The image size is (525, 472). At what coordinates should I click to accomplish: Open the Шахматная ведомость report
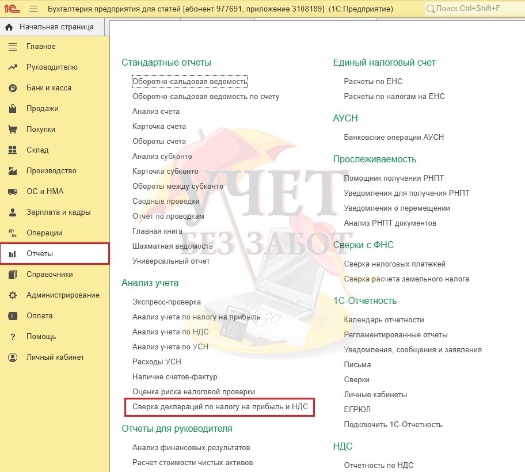173,246
